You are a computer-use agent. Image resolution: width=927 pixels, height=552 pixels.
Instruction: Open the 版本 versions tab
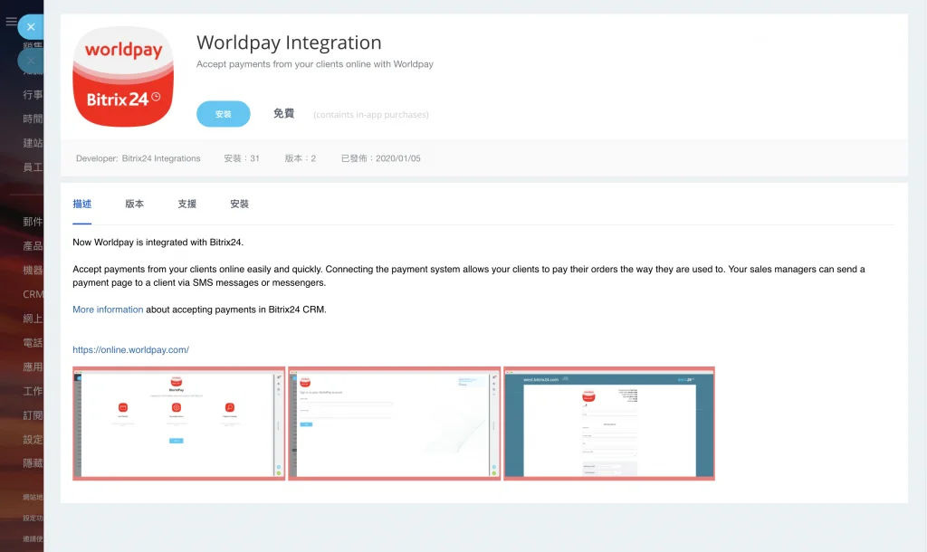point(134,205)
